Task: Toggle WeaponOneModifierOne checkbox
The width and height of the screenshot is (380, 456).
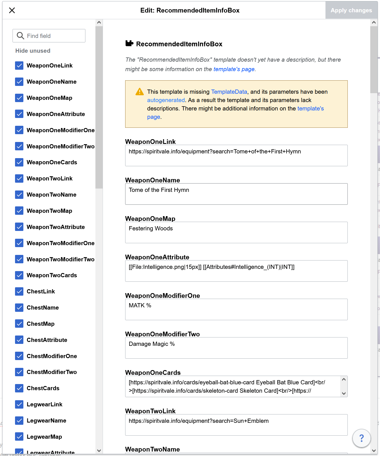Action: point(19,130)
